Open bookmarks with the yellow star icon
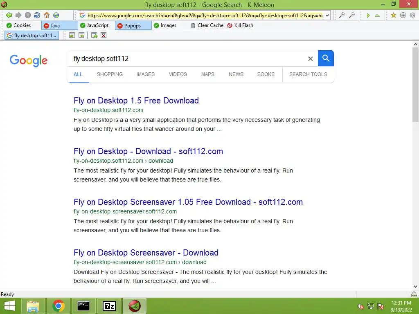Screen dimensions: 419x314 click(393, 15)
